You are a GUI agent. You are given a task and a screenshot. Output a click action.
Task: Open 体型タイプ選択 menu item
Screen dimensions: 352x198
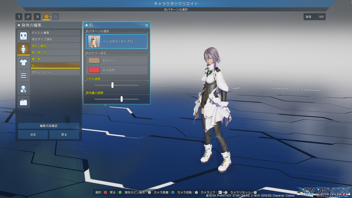55,39
